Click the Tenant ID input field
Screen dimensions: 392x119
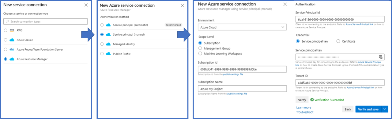pos(340,83)
